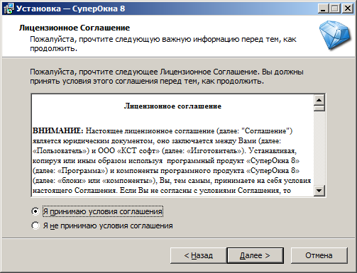The height and width of the screenshot is (273, 357).
Task: Close the СуперОкна 8 setup window
Action: click(348, 9)
